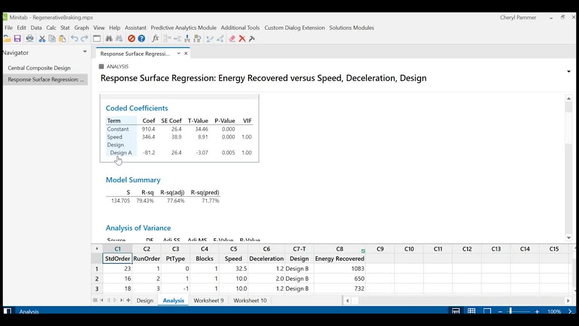Open Help with the blue question icon
This screenshot has width=579, height=326.
pyautogui.click(x=142, y=39)
